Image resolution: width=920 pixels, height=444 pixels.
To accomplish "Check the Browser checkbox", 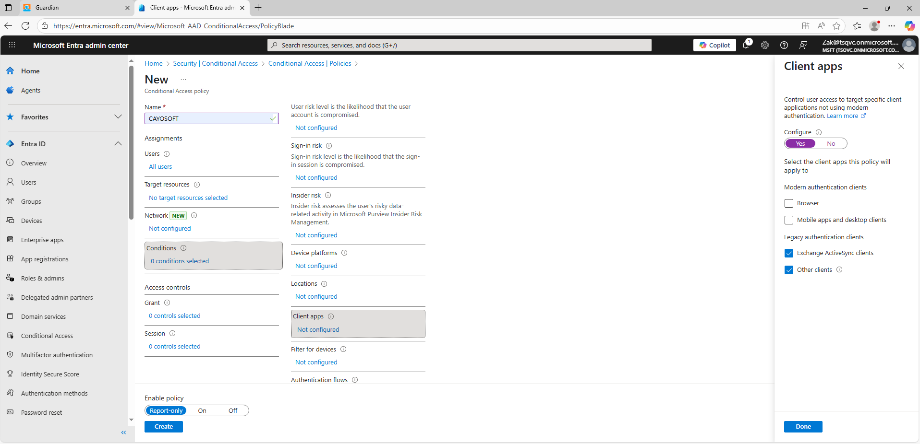I will click(789, 203).
